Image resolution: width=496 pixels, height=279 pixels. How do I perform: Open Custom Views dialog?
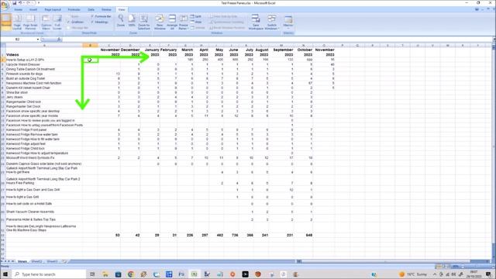point(46,22)
